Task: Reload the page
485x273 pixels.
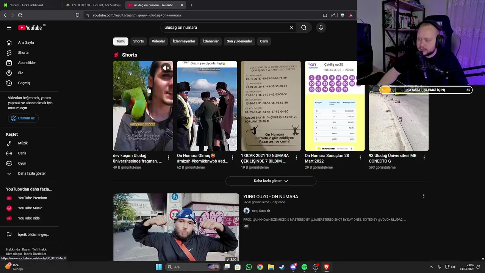Action: click(x=20, y=15)
